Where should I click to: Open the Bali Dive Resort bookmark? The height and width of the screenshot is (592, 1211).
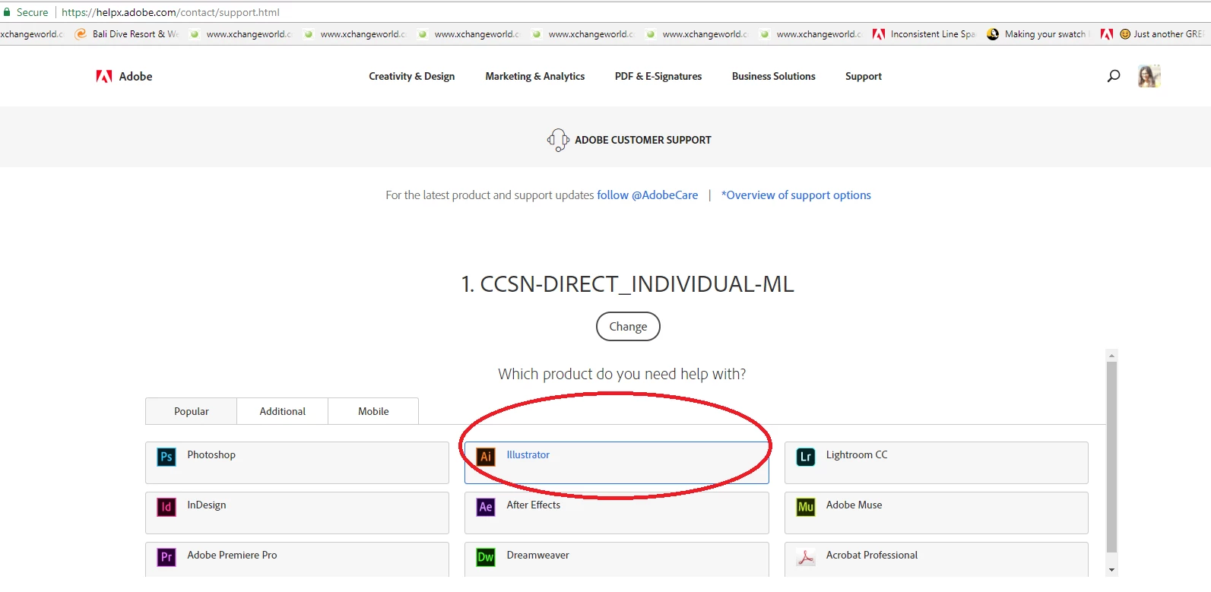[127, 34]
